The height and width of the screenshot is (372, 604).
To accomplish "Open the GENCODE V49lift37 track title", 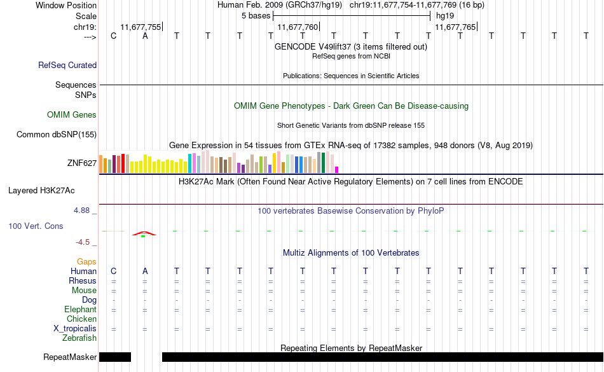I will 351,46.
